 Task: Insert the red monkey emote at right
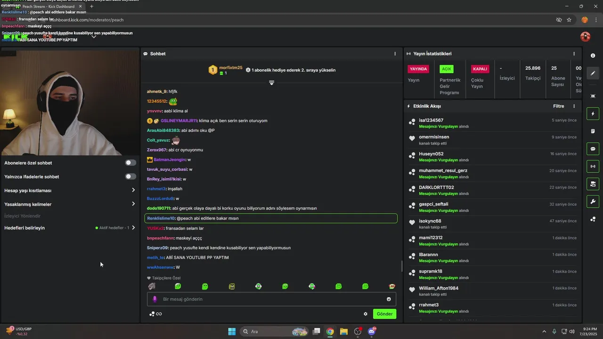392,286
